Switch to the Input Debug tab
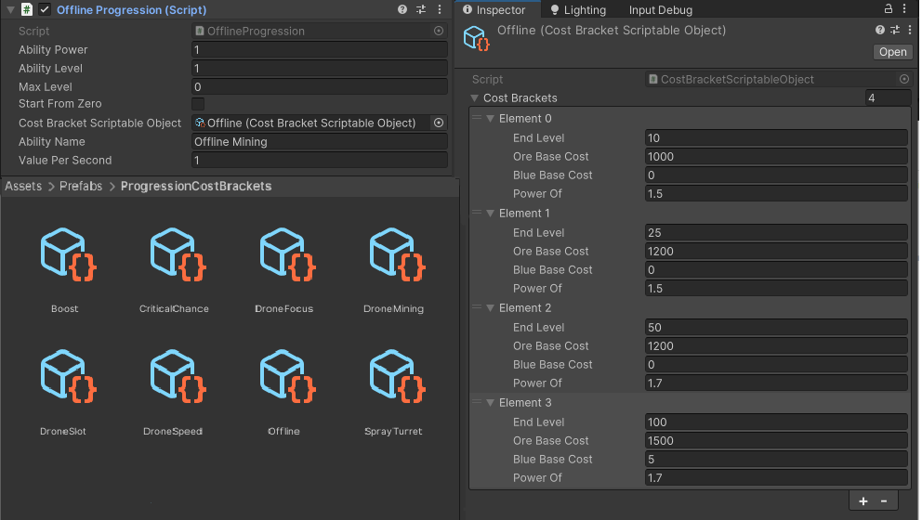This screenshot has height=520, width=922. (660, 10)
